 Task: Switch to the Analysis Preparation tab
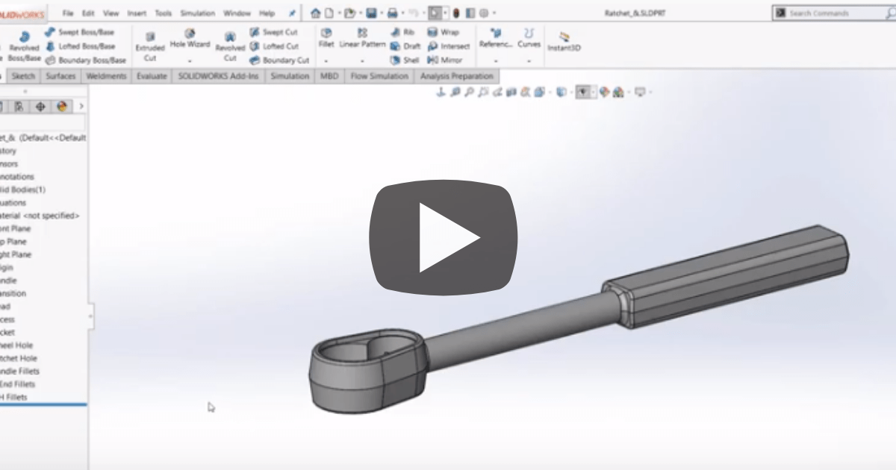tap(457, 76)
